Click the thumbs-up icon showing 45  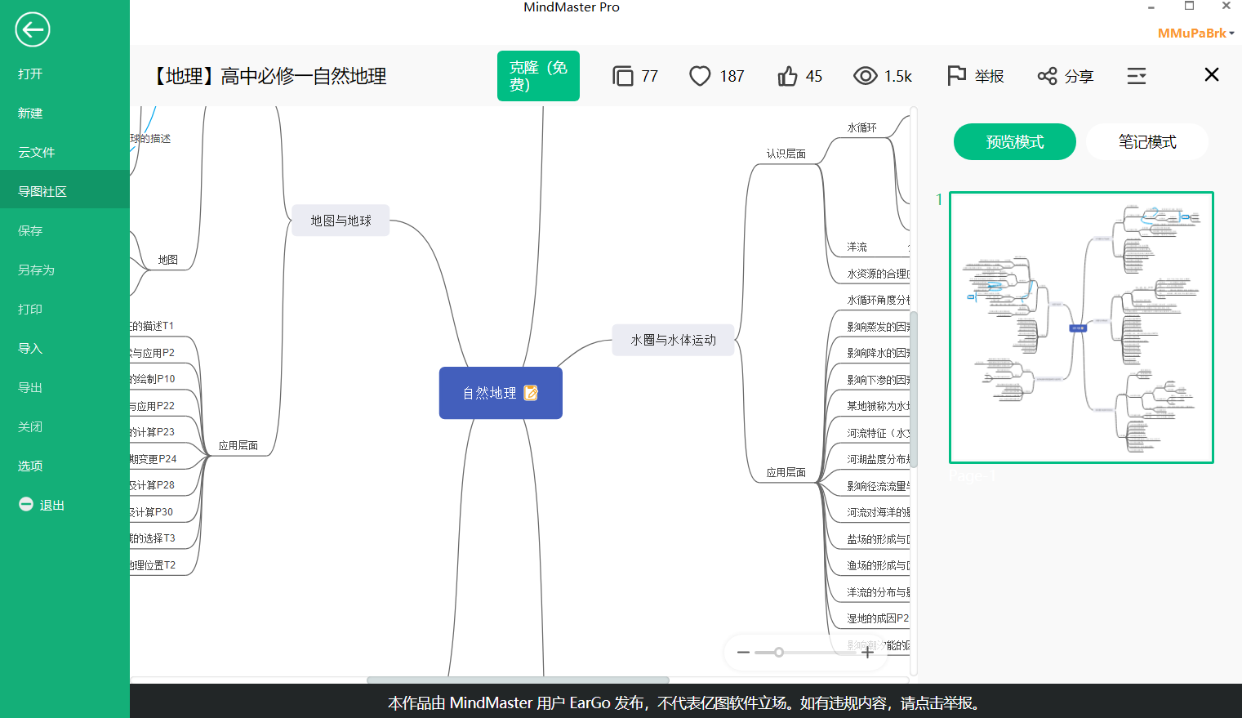point(787,76)
